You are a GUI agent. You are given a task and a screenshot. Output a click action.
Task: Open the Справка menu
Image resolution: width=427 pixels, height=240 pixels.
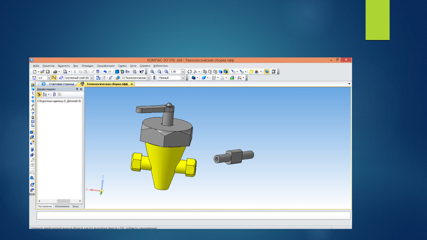145,66
